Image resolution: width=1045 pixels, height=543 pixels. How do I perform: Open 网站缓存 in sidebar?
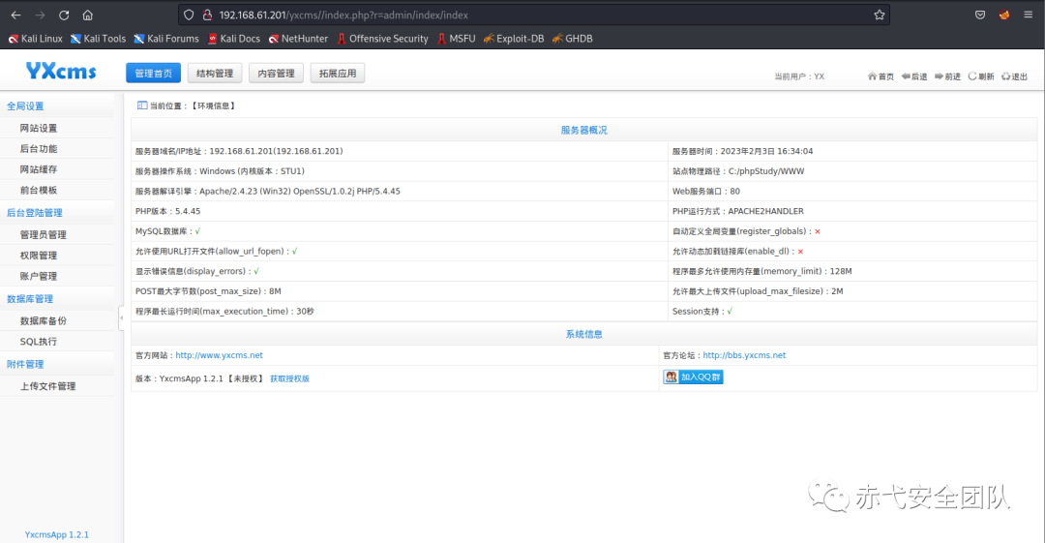[x=39, y=169]
